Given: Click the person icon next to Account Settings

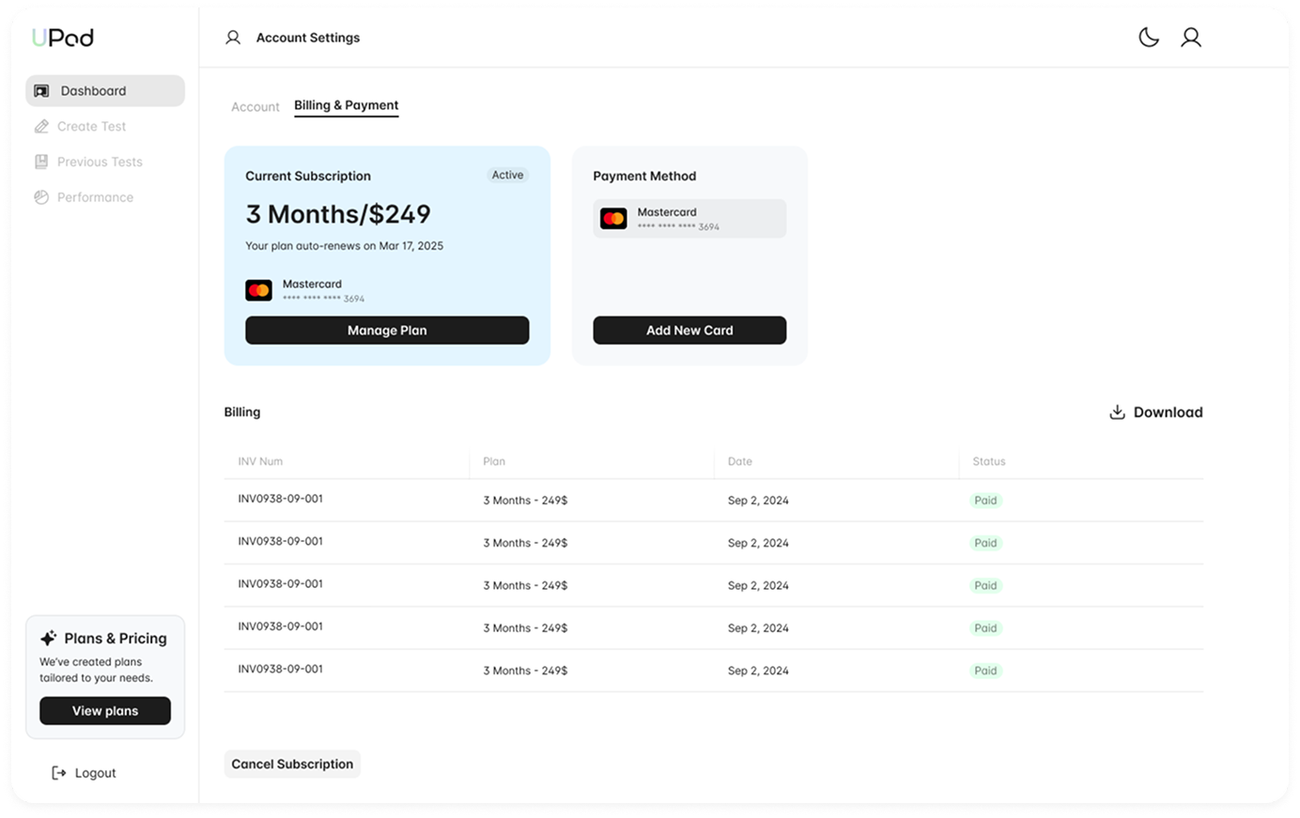Looking at the screenshot, I should pos(231,37).
